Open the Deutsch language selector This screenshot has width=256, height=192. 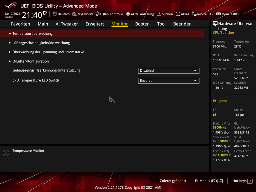coord(61,14)
